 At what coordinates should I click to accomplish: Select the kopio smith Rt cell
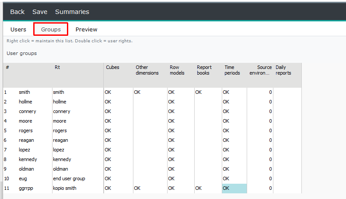[65, 189]
